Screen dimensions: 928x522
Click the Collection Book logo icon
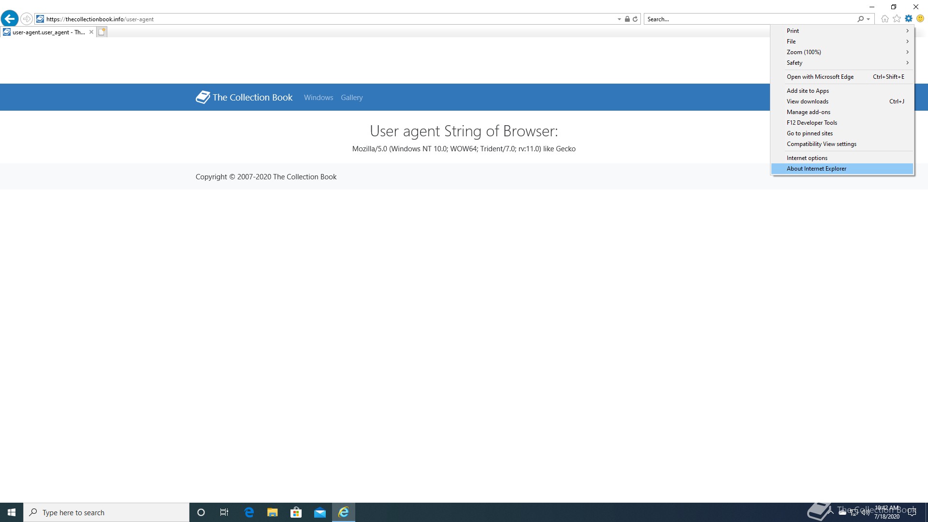tap(203, 97)
